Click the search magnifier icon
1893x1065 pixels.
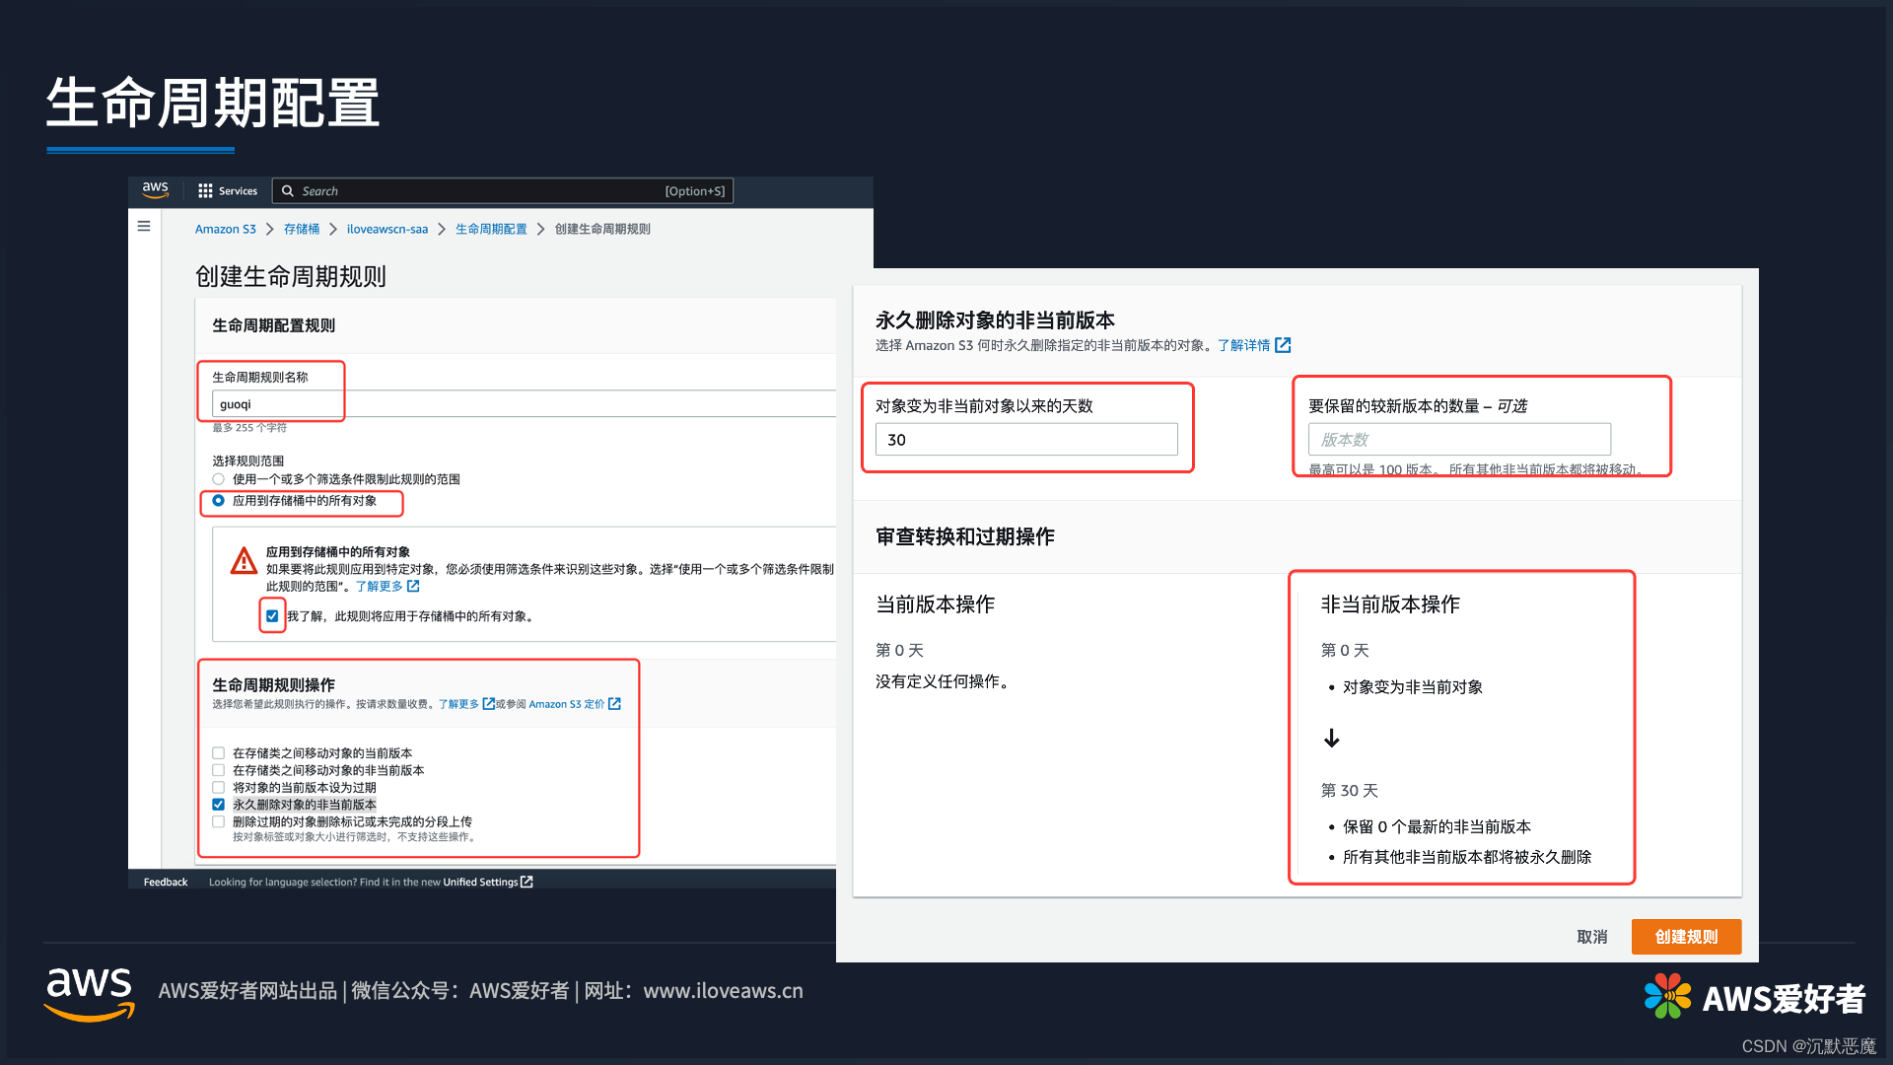pos(288,191)
